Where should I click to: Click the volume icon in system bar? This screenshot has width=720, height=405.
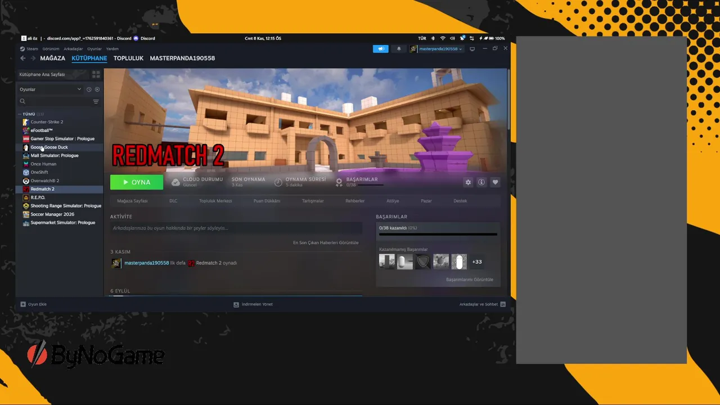point(452,38)
